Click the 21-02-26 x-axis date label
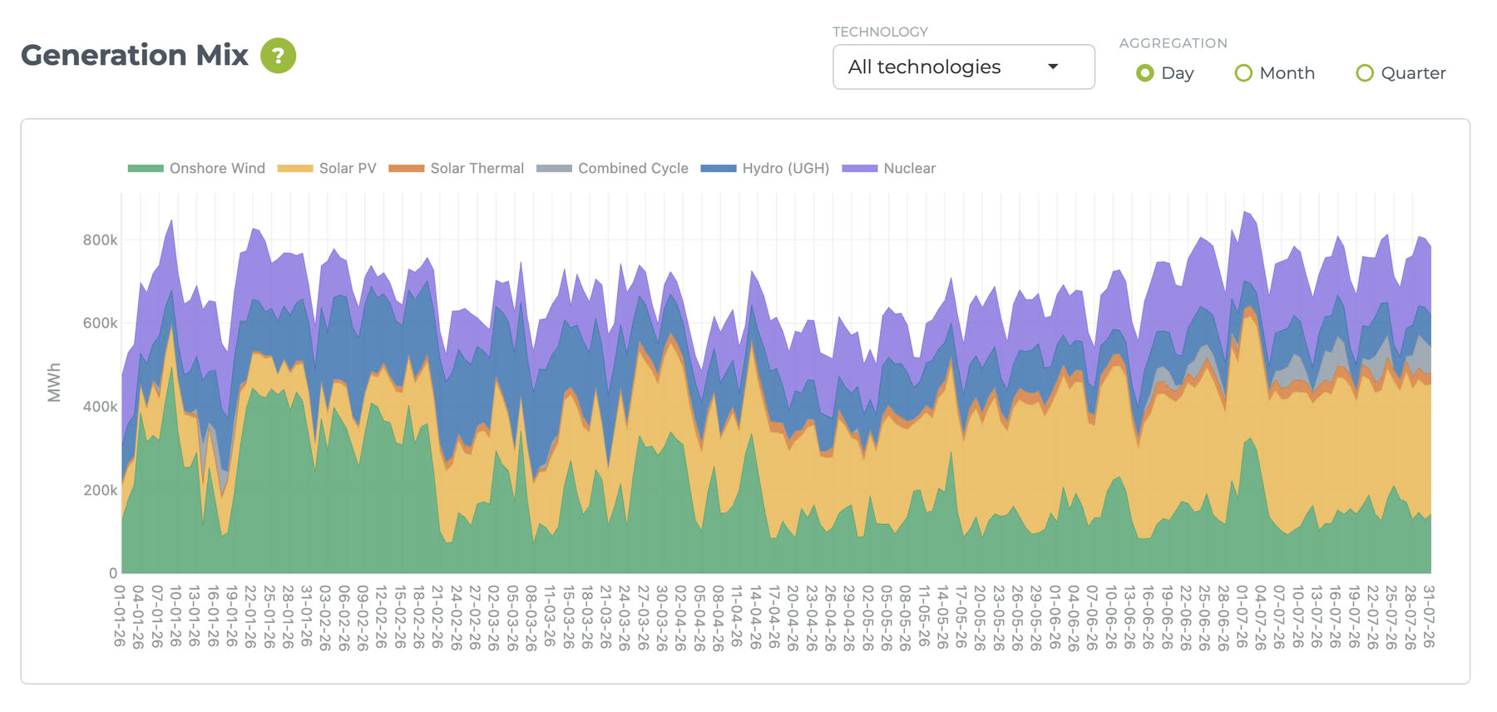Viewport: 1497px width, 712px height. click(437, 616)
